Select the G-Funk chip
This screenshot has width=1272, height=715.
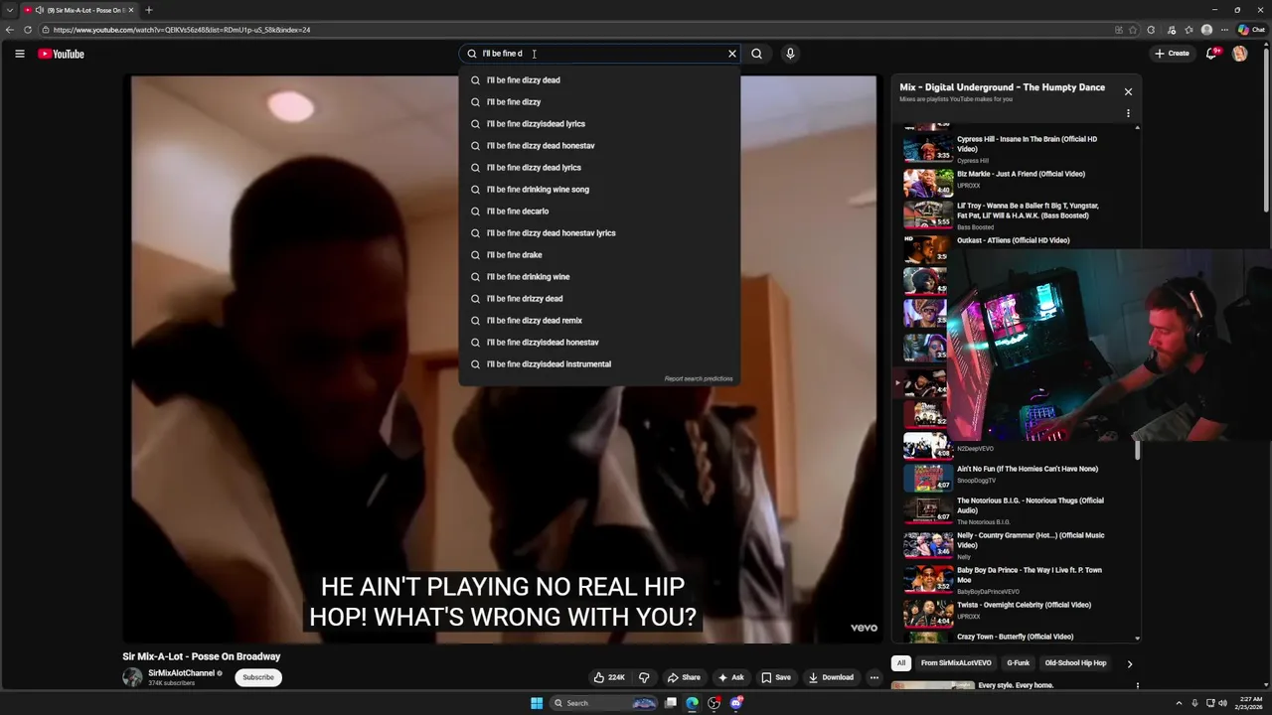1018,663
